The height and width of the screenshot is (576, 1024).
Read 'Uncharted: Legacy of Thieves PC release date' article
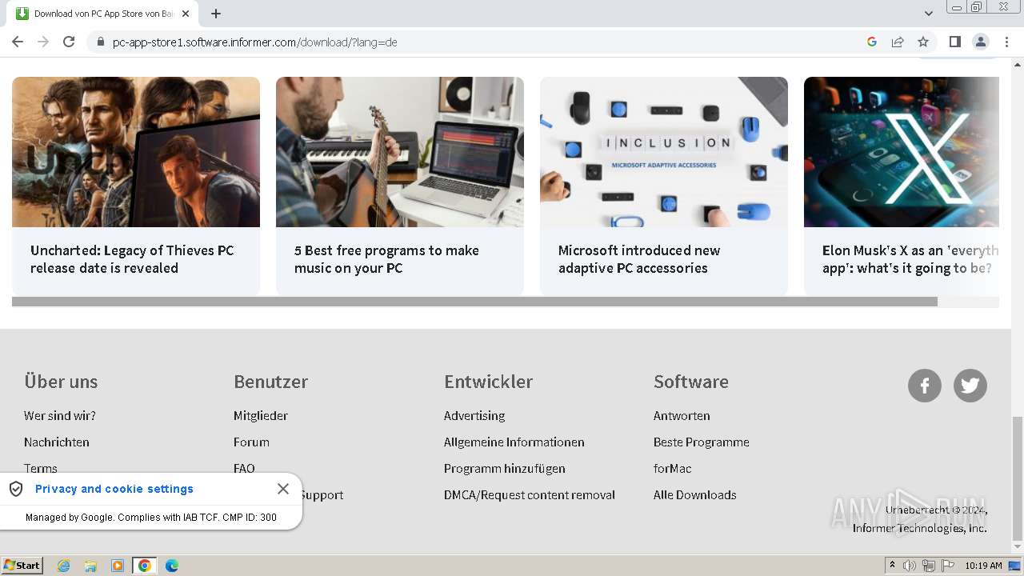pos(132,259)
